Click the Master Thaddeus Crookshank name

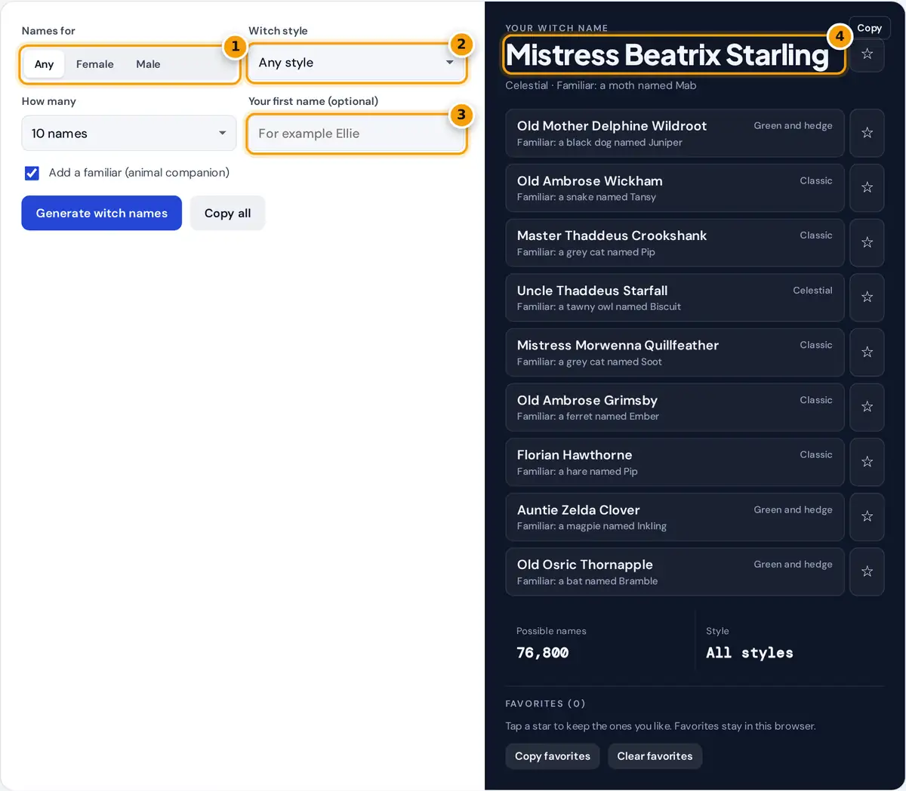pyautogui.click(x=612, y=235)
